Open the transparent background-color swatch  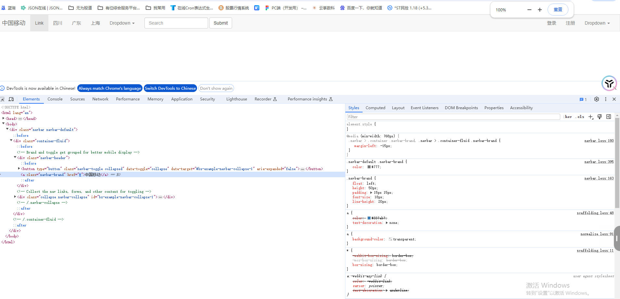pyautogui.click(x=391, y=239)
